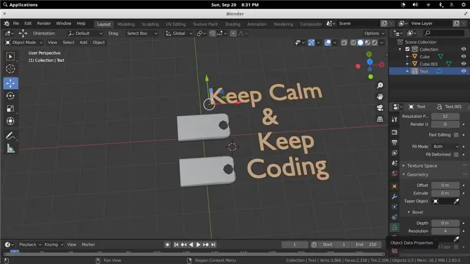Select the Cube item in outliner

(x=424, y=56)
